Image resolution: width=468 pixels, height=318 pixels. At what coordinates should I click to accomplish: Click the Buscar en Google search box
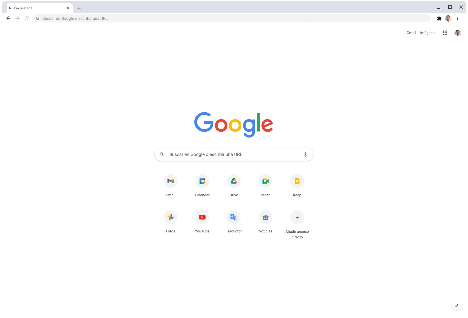point(234,154)
